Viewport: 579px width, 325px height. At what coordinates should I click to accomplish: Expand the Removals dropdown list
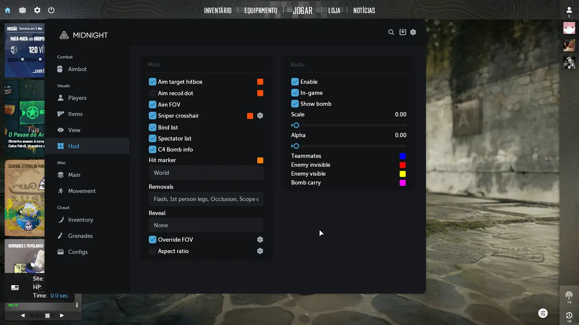[206, 199]
